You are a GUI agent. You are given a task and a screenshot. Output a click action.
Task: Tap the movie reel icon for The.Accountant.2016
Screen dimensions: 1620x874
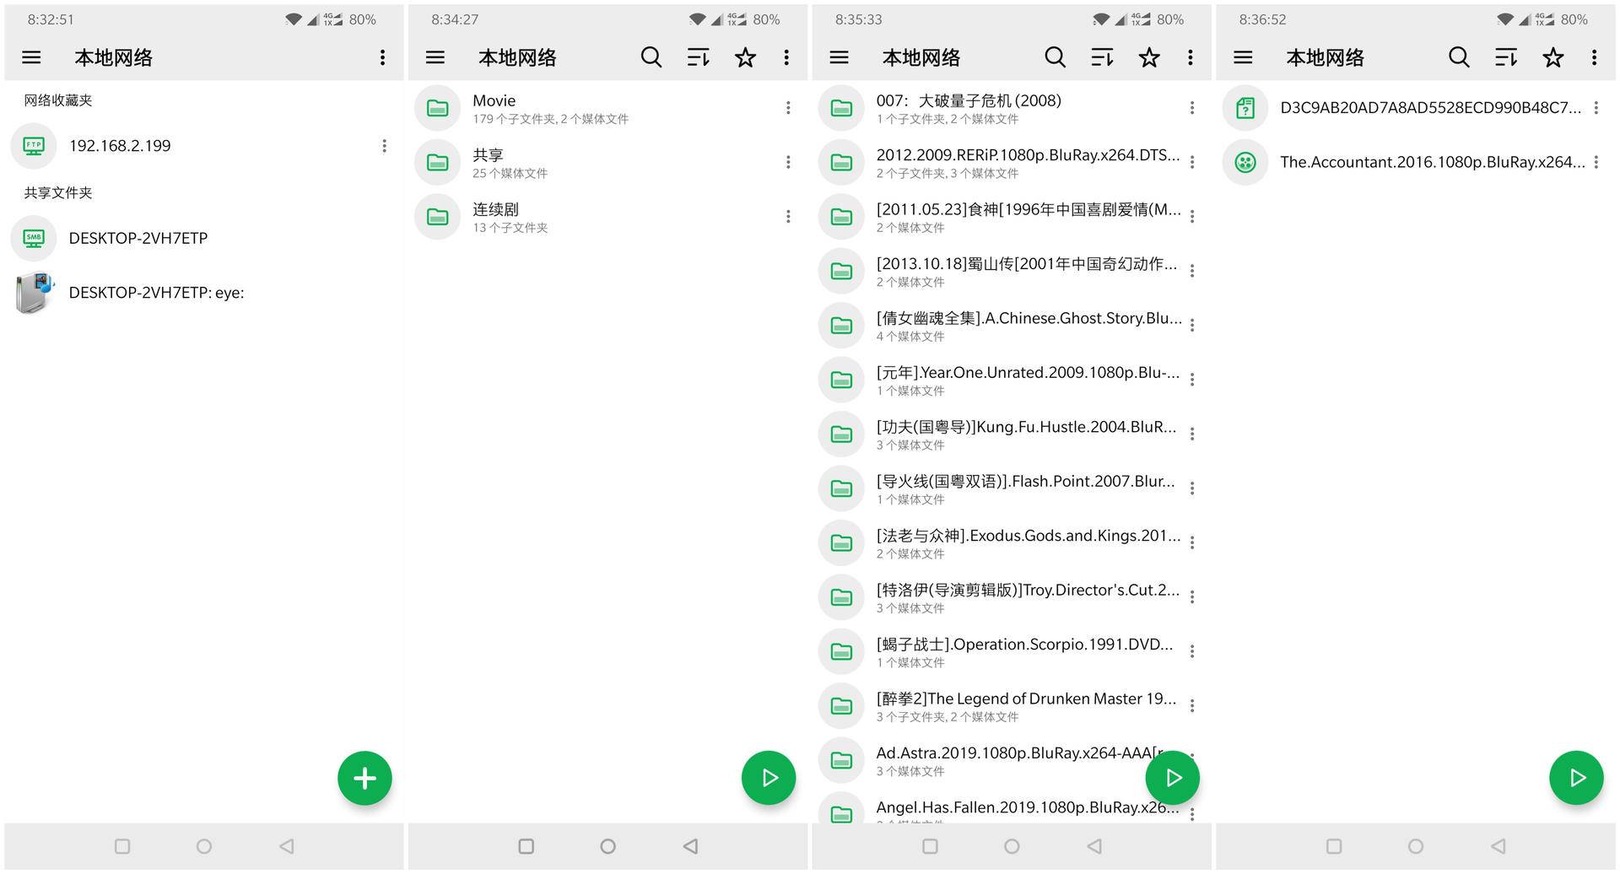[x=1245, y=162]
